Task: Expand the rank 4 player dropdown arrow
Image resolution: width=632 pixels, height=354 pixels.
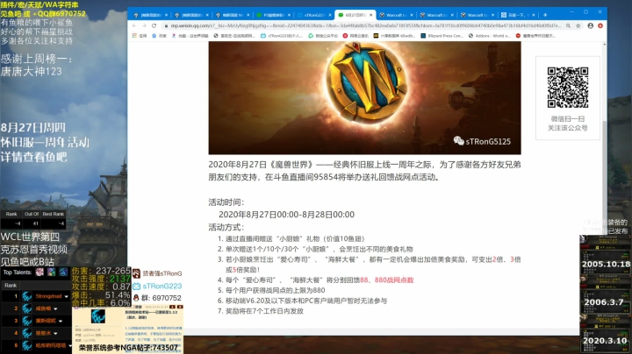Action: point(55,334)
